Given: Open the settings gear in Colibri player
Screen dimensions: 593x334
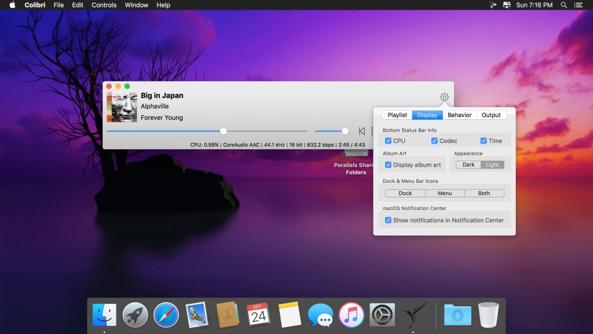Looking at the screenshot, I should [444, 97].
